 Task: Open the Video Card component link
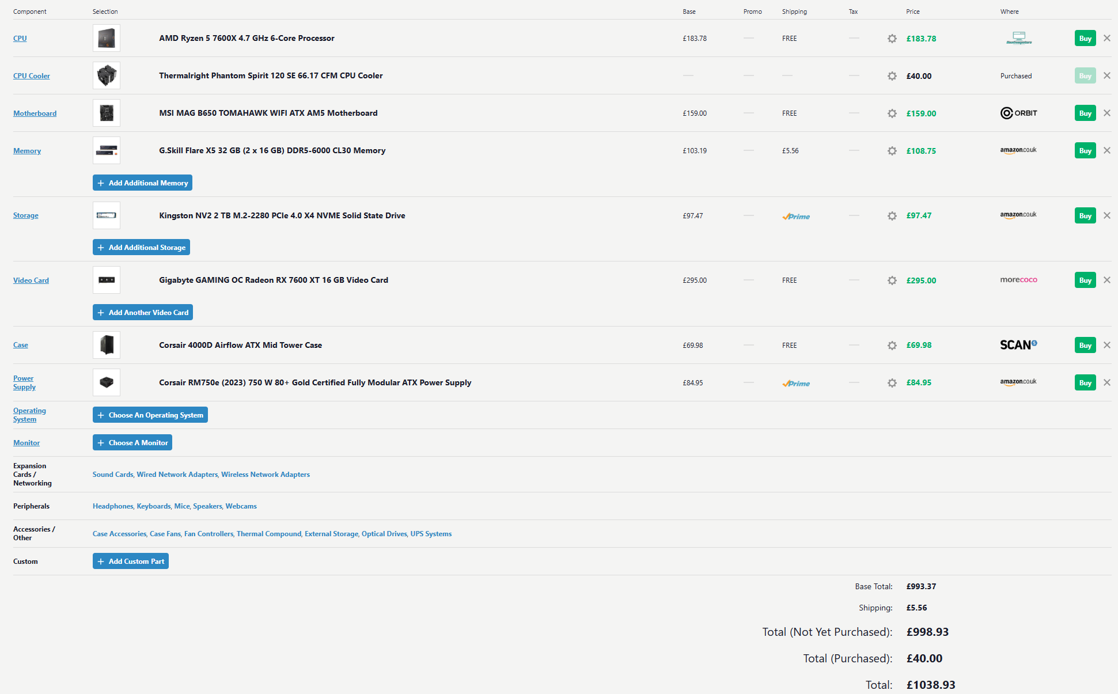coord(31,280)
